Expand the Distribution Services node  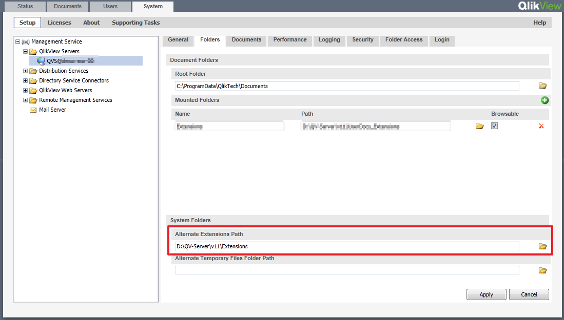click(x=25, y=71)
